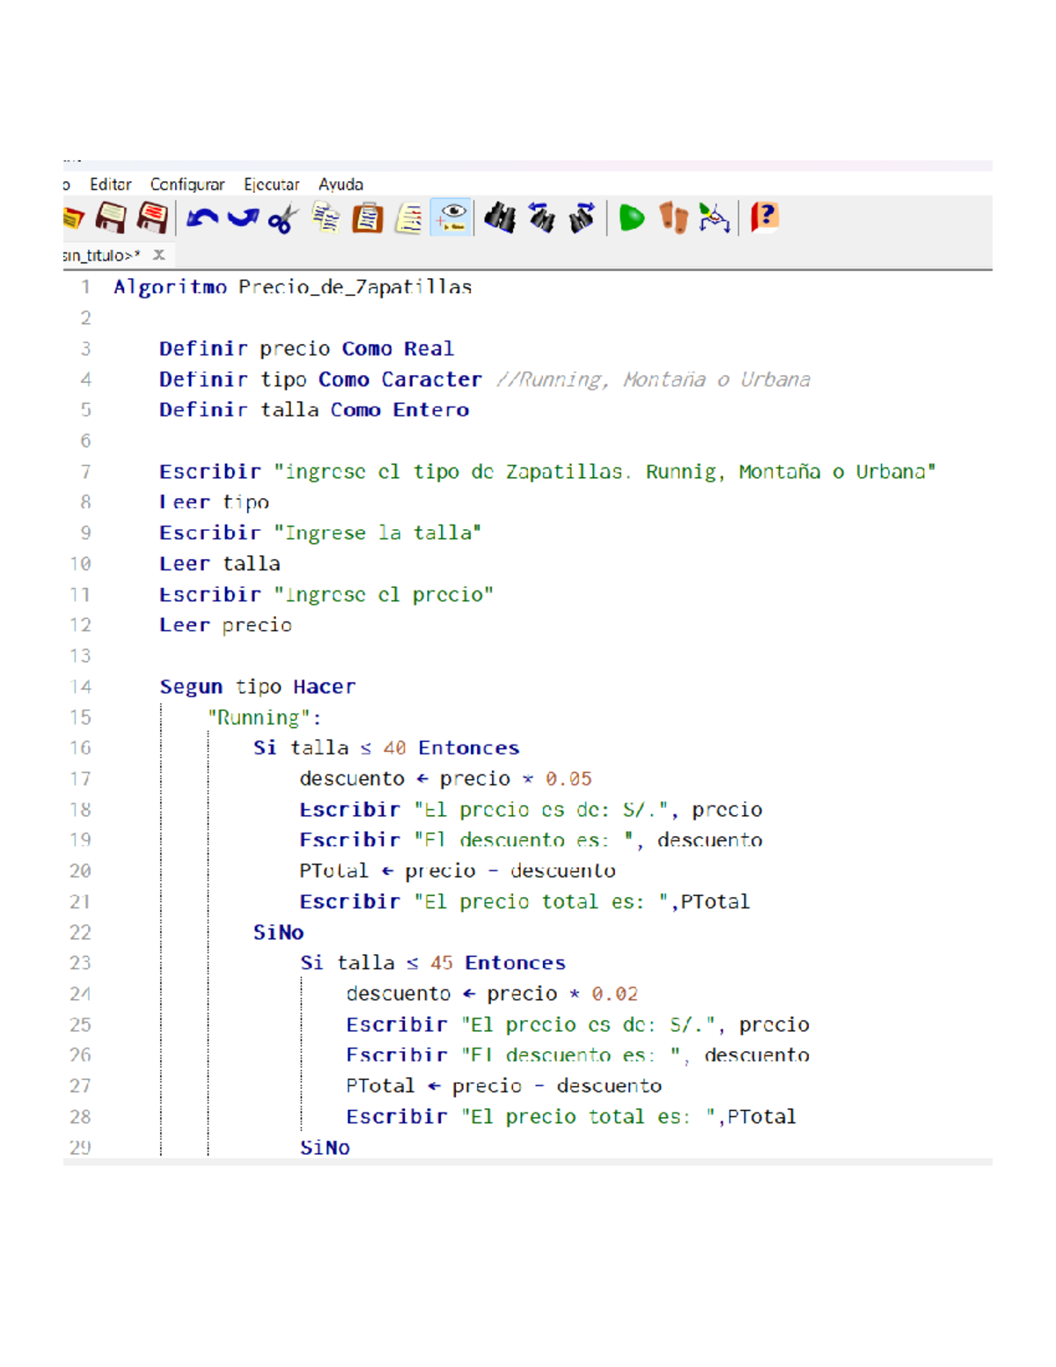Find previous with the left-arrow binoculars

click(x=541, y=217)
